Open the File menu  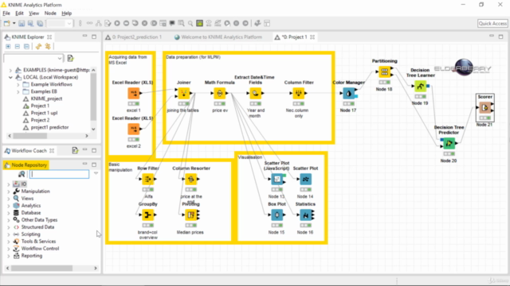pos(6,14)
